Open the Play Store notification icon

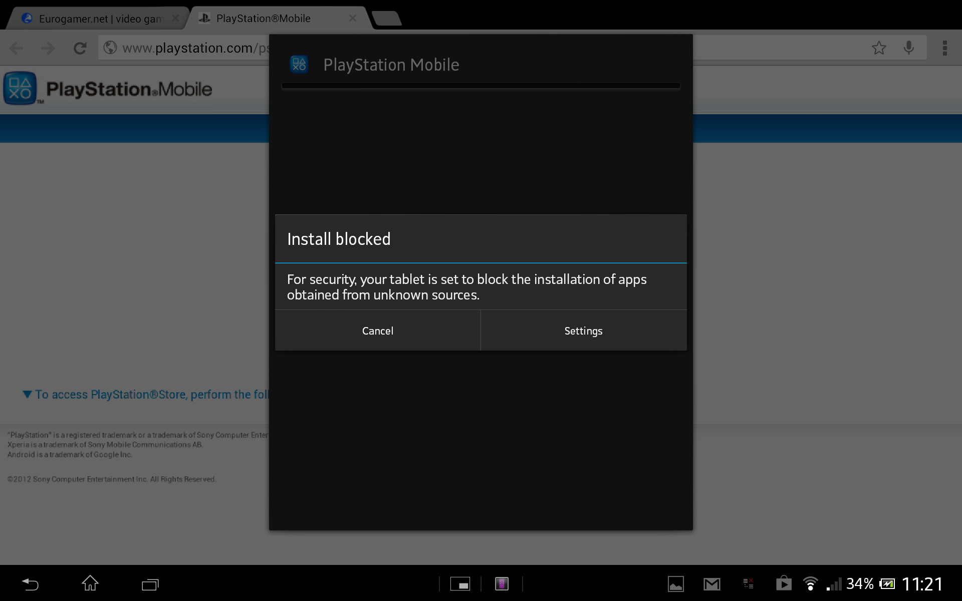pyautogui.click(x=784, y=583)
